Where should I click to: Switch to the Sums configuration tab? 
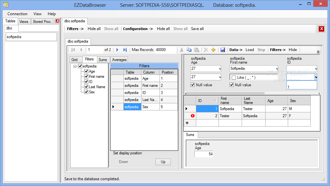pos(103,60)
